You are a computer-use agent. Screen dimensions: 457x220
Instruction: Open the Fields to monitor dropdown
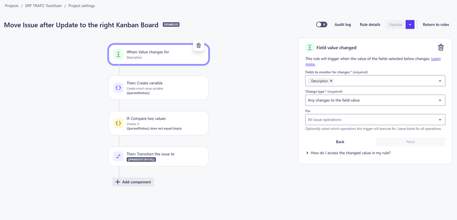(375, 81)
